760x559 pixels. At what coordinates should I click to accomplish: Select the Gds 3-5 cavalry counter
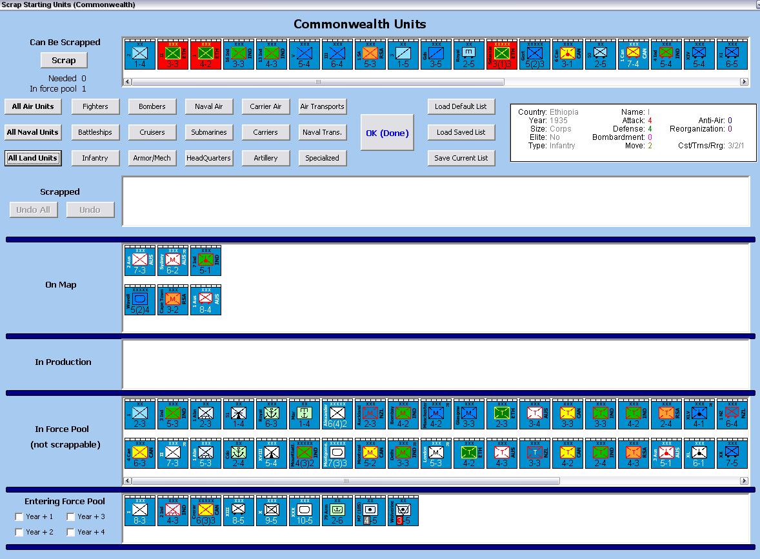click(436, 54)
